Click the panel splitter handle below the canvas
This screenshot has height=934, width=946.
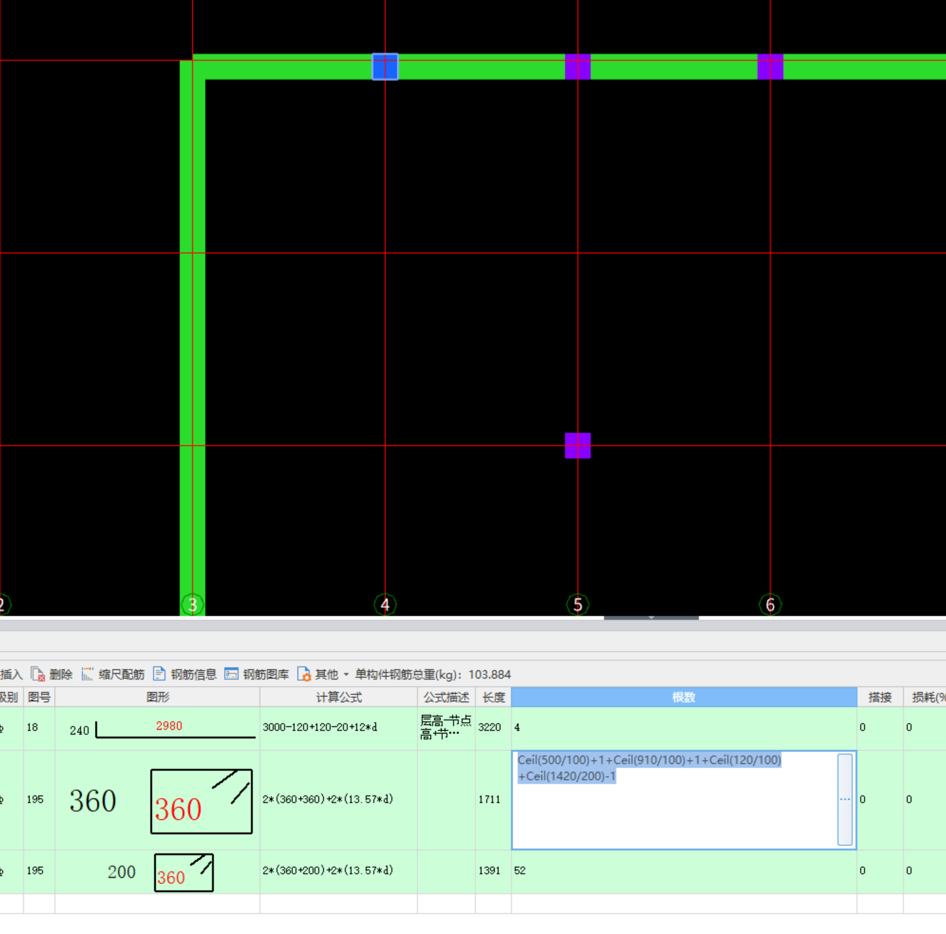(651, 618)
